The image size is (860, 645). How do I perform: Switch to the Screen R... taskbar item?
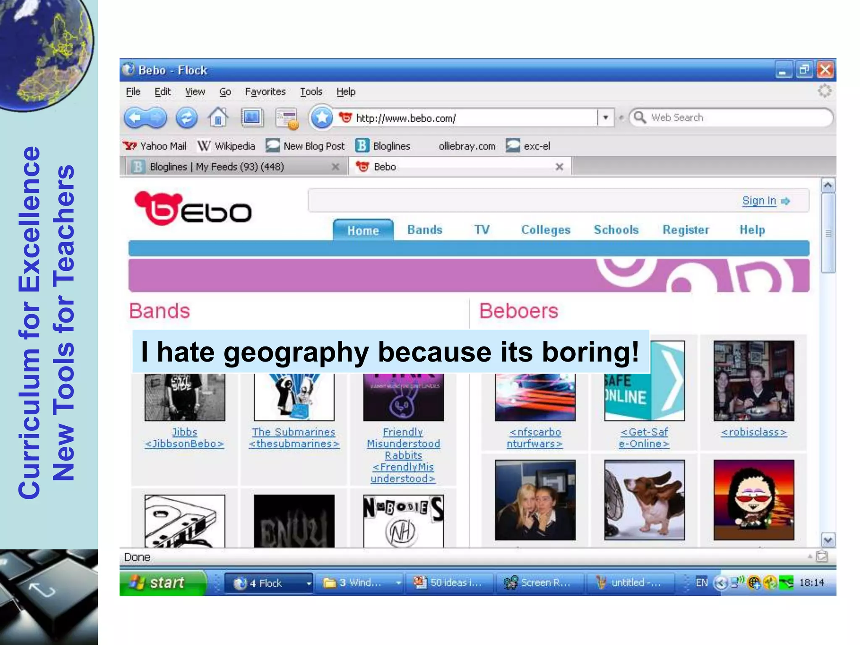pyautogui.click(x=539, y=582)
